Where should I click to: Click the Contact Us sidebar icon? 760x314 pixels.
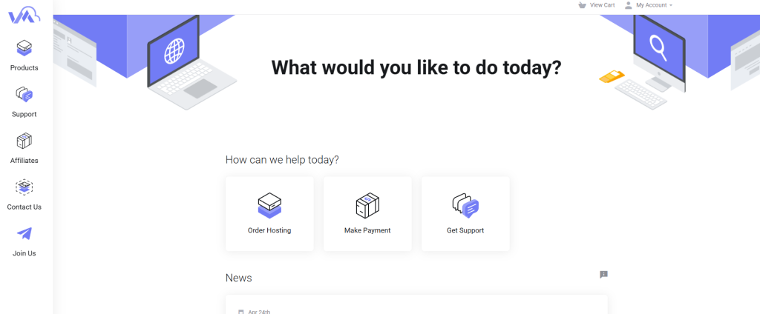pyautogui.click(x=24, y=187)
